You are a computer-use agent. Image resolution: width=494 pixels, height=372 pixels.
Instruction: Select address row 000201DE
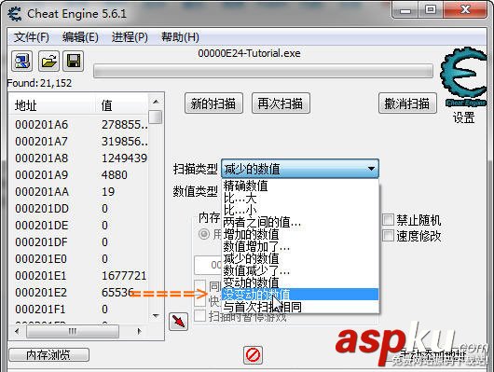click(x=79, y=225)
